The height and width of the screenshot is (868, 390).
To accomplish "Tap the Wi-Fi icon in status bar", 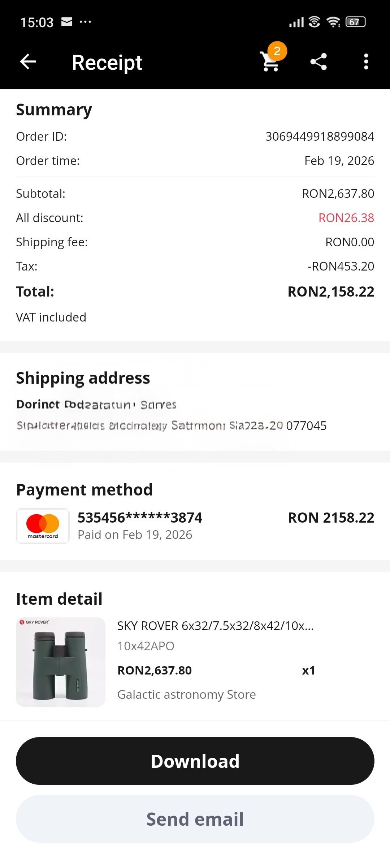I will pos(333,22).
